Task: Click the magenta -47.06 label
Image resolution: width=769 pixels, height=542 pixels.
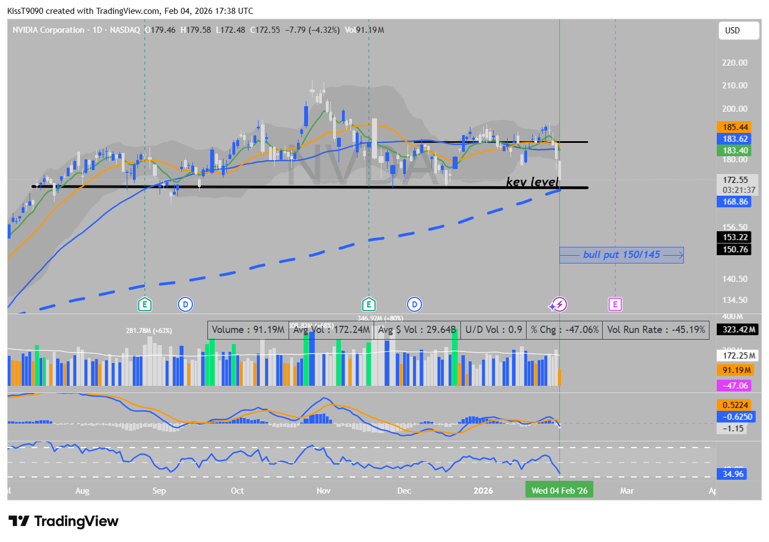Action: coord(734,385)
